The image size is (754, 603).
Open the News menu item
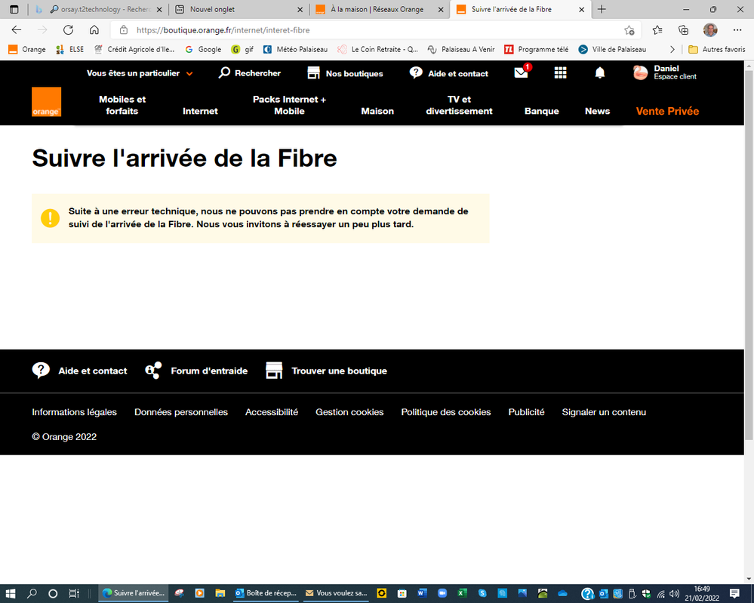tap(597, 111)
